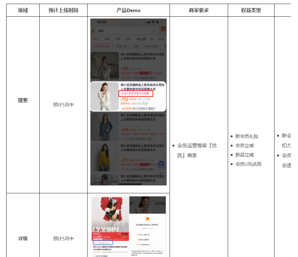This screenshot has height=257, width=298.
Task: Click the 预计上线时间 column header
Action: coord(63,10)
